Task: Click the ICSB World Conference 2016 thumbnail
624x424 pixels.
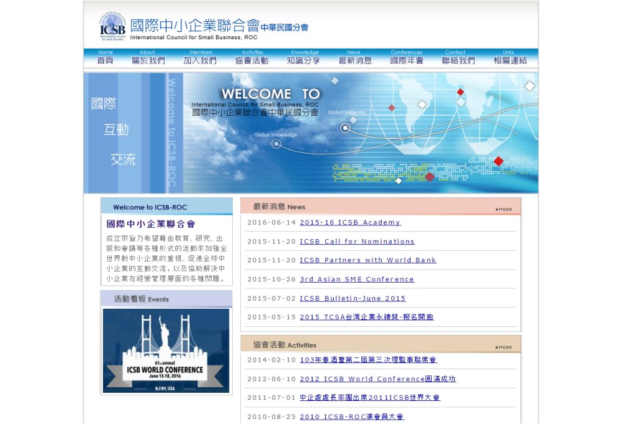Action: click(x=166, y=351)
